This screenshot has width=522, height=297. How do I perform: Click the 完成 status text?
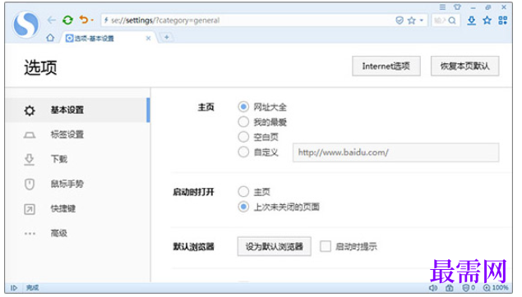pyautogui.click(x=32, y=288)
